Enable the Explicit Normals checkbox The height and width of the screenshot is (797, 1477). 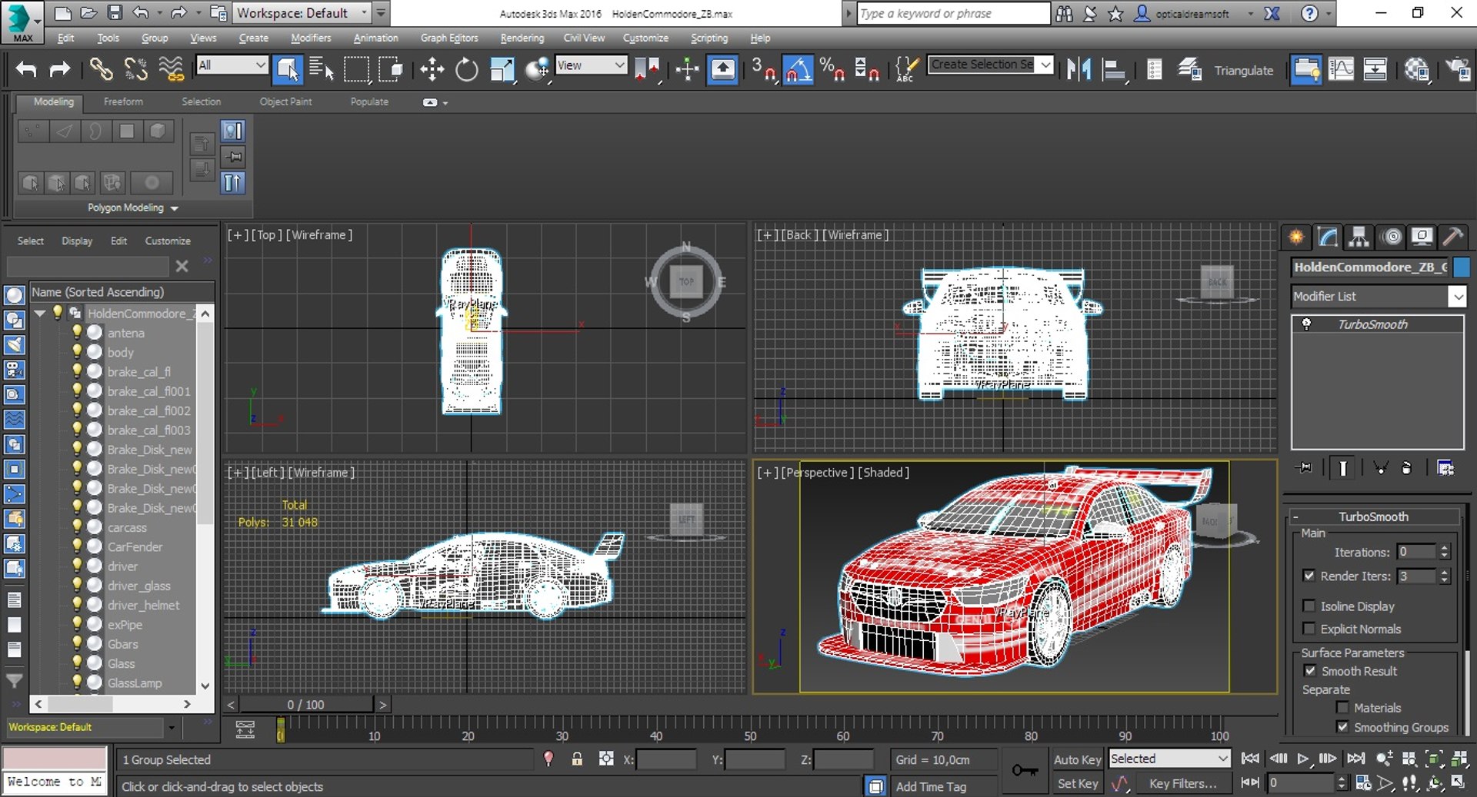[x=1309, y=629]
